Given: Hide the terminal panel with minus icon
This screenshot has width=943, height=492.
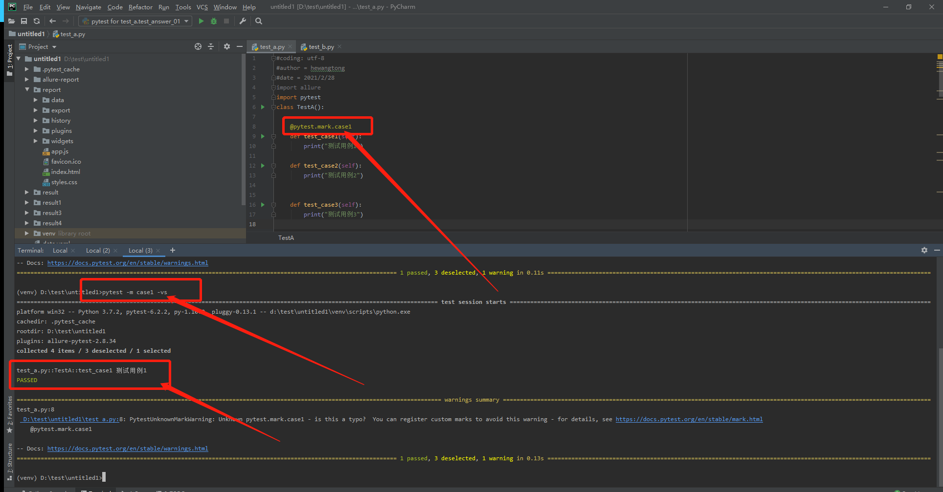Looking at the screenshot, I should pos(937,250).
